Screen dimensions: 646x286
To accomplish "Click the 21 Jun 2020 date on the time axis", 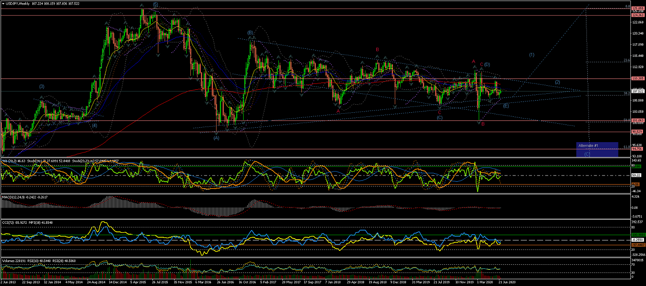I will click(506, 282).
